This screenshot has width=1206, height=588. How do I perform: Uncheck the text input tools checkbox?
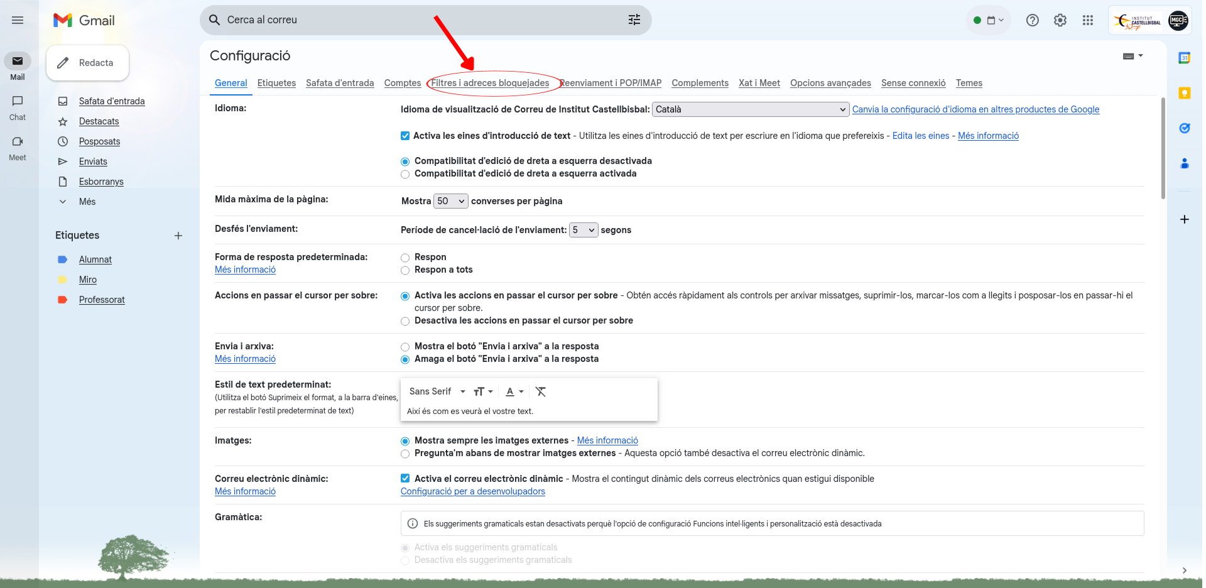click(x=405, y=136)
